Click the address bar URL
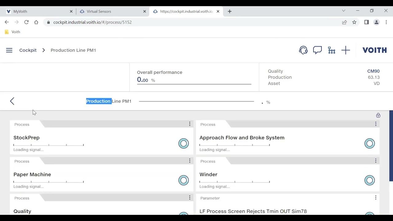The width and height of the screenshot is (393, 221). pos(92,22)
